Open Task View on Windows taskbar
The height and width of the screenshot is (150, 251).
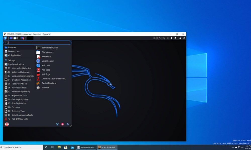(52, 147)
